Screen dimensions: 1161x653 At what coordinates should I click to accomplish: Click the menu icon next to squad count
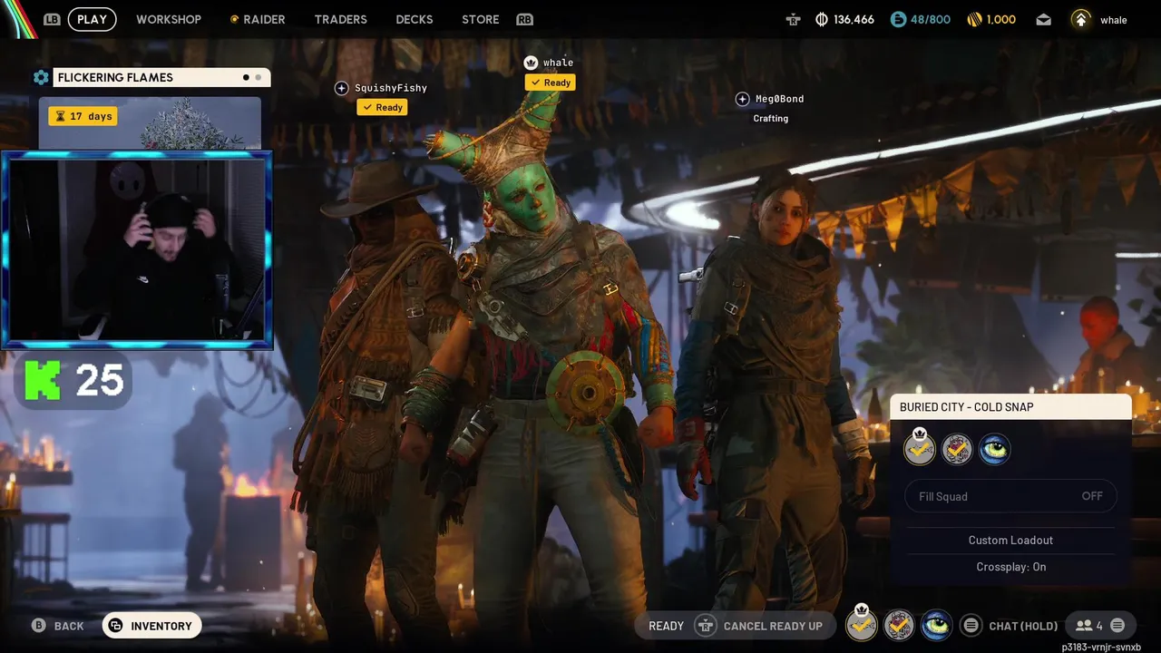[1117, 626]
